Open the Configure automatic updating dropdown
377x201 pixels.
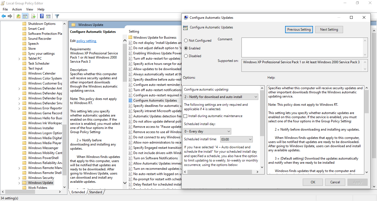221,97
